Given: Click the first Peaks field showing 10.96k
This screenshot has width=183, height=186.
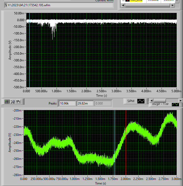Looking at the screenshot, I should pyautogui.click(x=67, y=103).
